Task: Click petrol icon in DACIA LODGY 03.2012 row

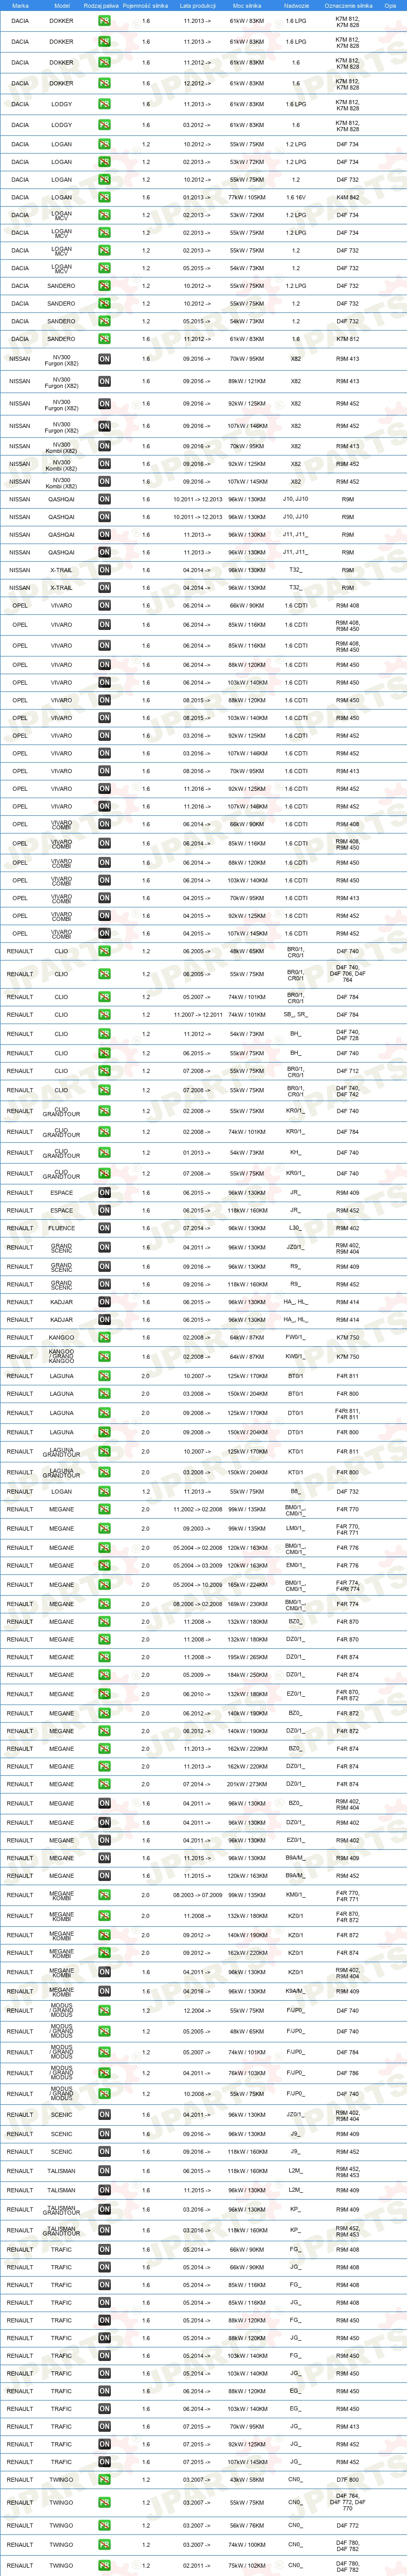Action: (x=104, y=125)
